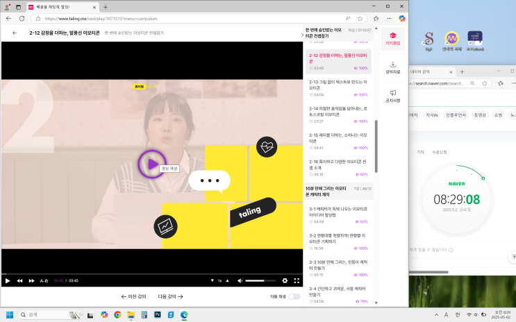This screenshot has width=516, height=322.
Task: Select lecture 3-4 in the curriculum list
Action: (x=338, y=295)
